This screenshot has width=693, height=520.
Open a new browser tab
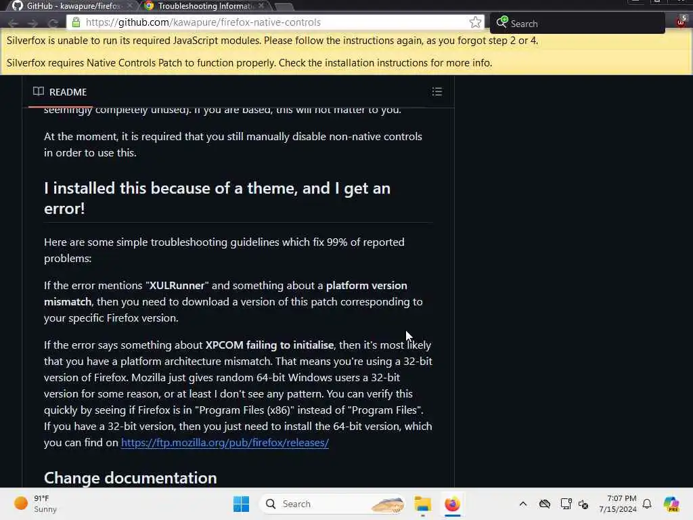tap(284, 6)
